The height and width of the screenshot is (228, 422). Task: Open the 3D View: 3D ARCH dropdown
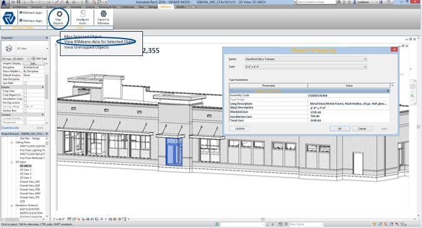(x=16, y=59)
